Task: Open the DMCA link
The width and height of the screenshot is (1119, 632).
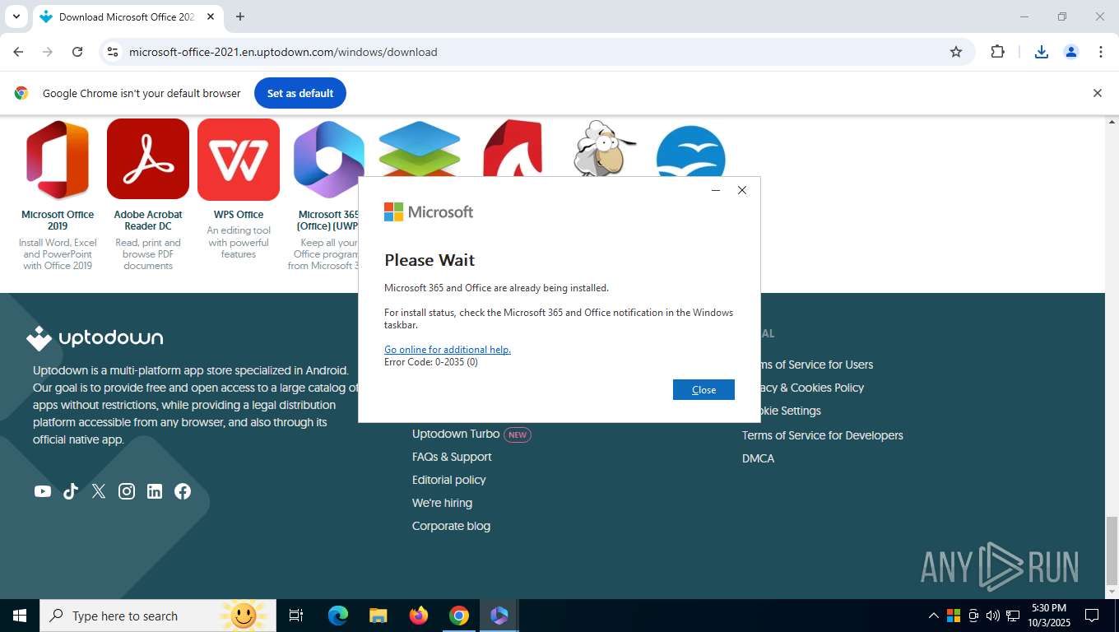Action: point(758,458)
